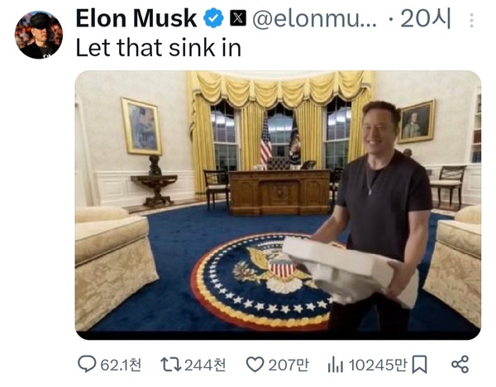Toggle the heart like icon
The height and width of the screenshot is (387, 496).
255,365
